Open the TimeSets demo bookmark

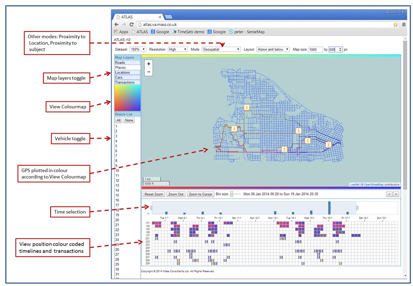point(188,32)
